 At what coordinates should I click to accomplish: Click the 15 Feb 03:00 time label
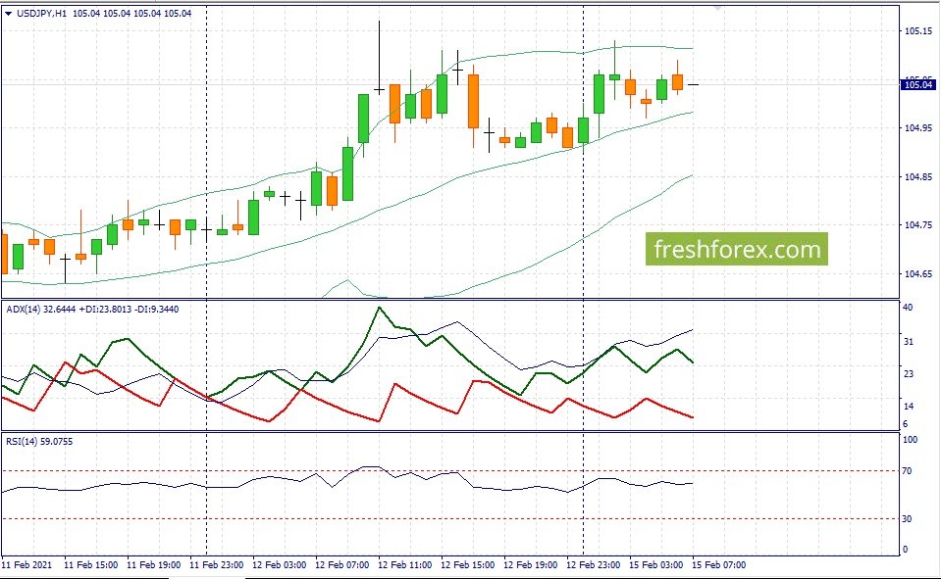(655, 565)
